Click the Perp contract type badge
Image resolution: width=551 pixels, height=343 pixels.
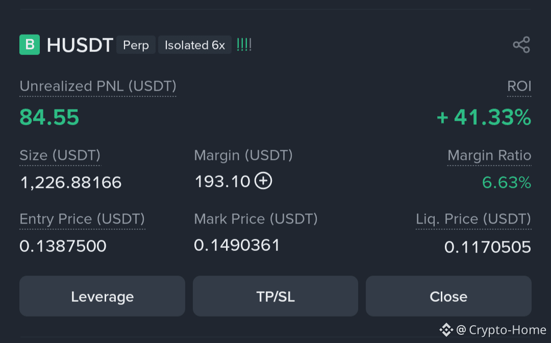(136, 45)
